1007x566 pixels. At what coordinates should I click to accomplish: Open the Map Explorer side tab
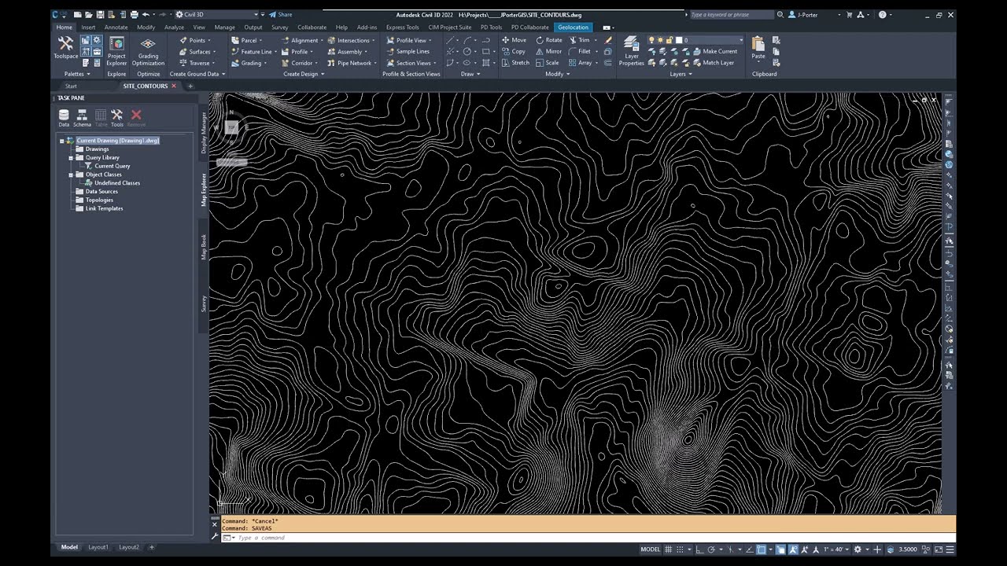204,189
